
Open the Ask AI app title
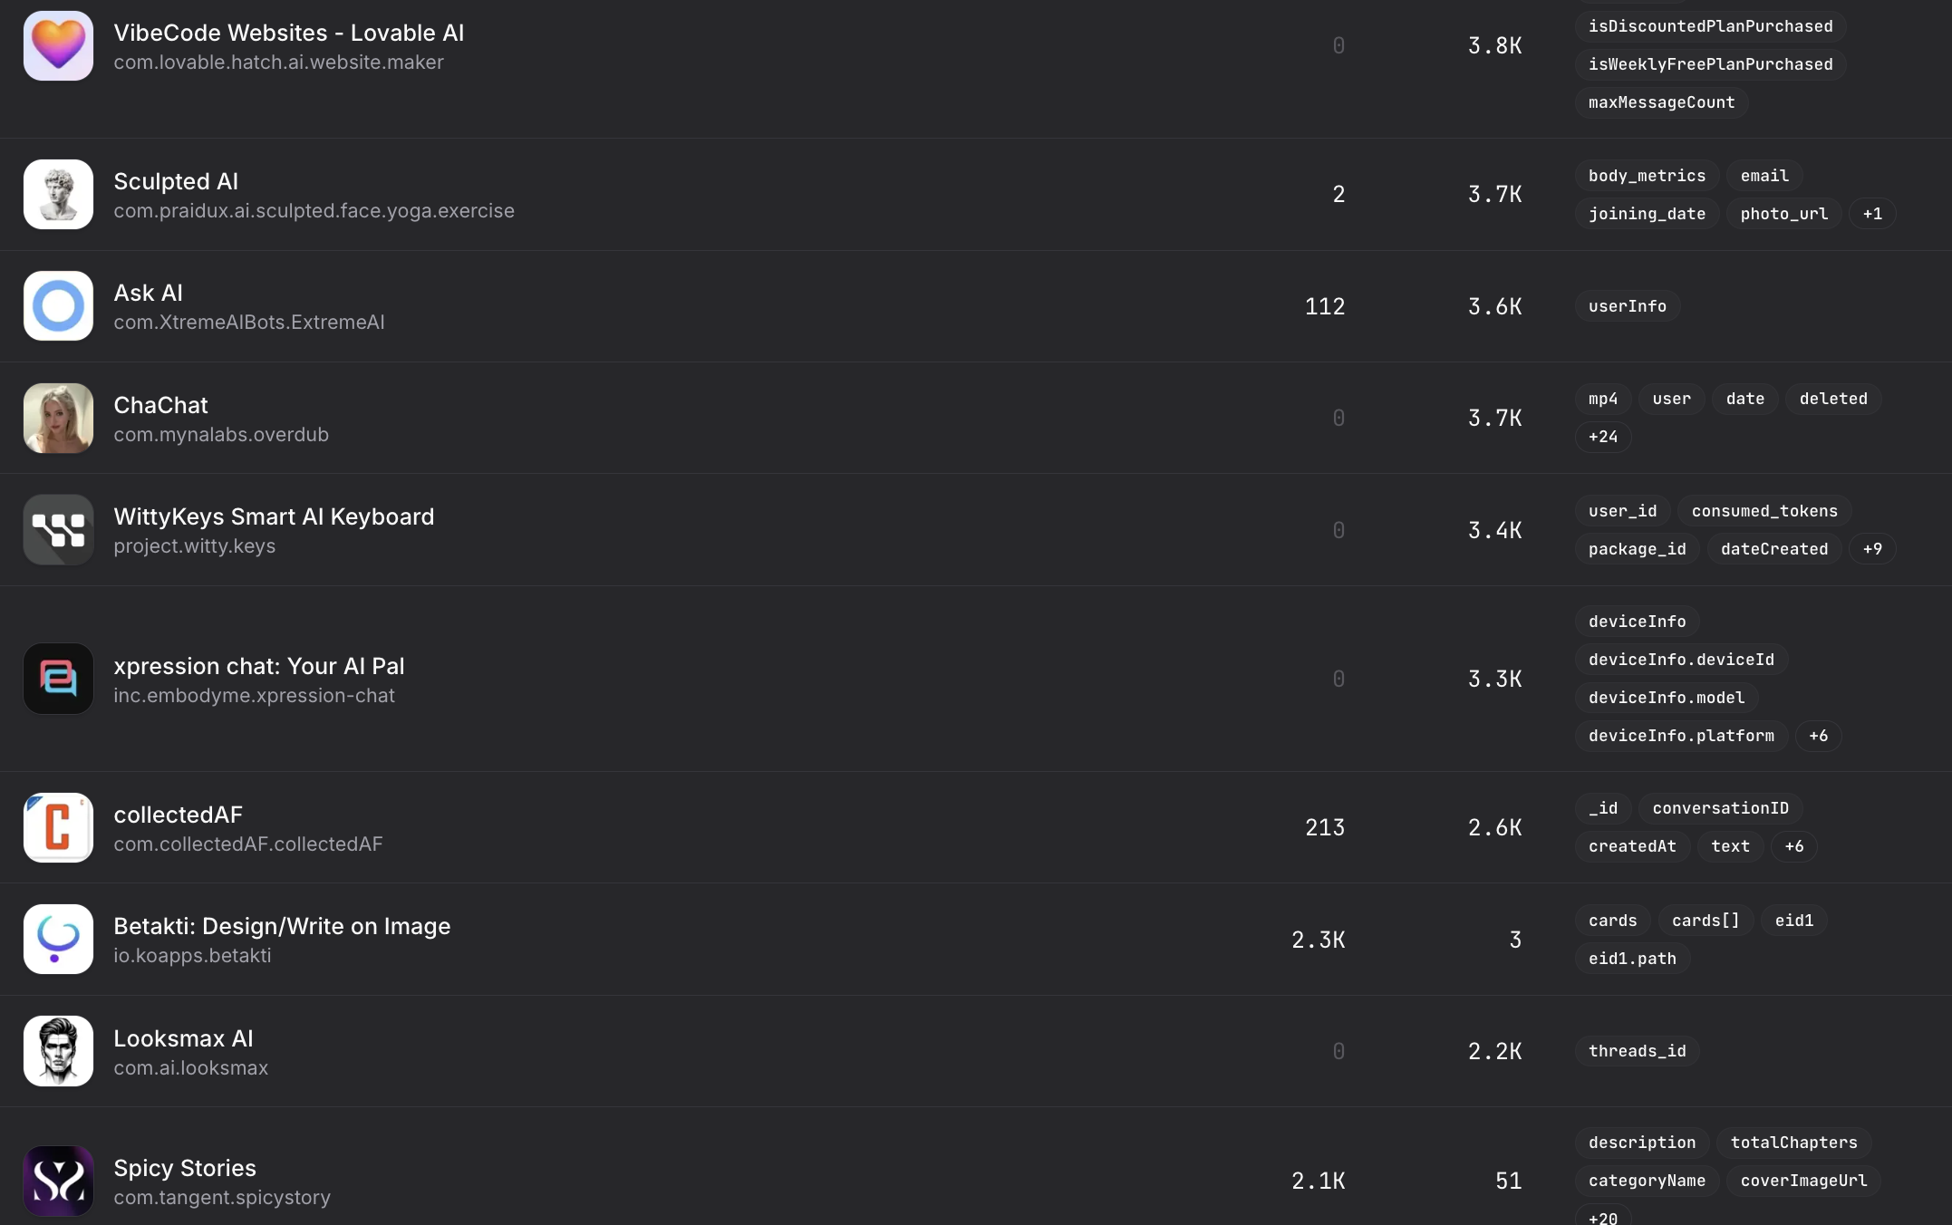click(148, 293)
